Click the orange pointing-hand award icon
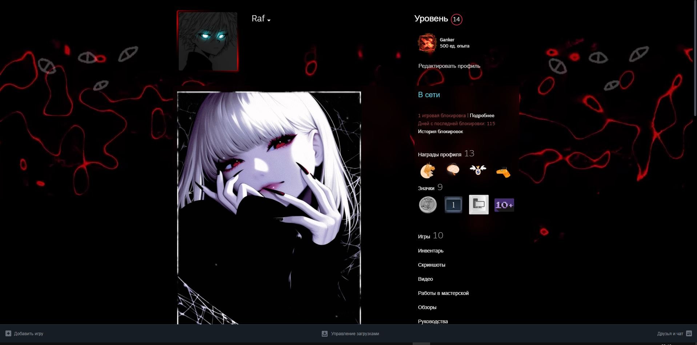Viewport: 697px width, 345px height. point(503,172)
